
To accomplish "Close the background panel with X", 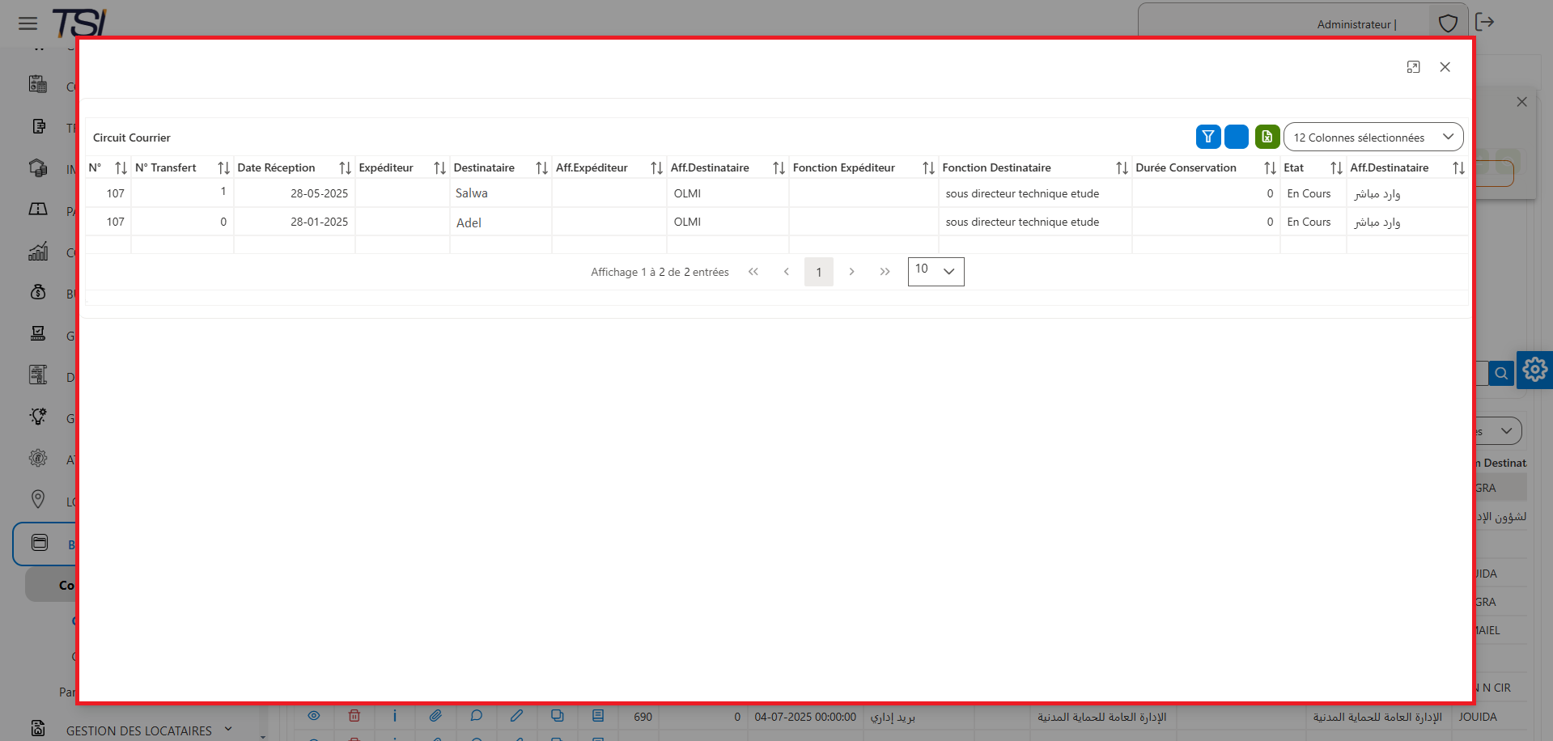I will click(1521, 102).
